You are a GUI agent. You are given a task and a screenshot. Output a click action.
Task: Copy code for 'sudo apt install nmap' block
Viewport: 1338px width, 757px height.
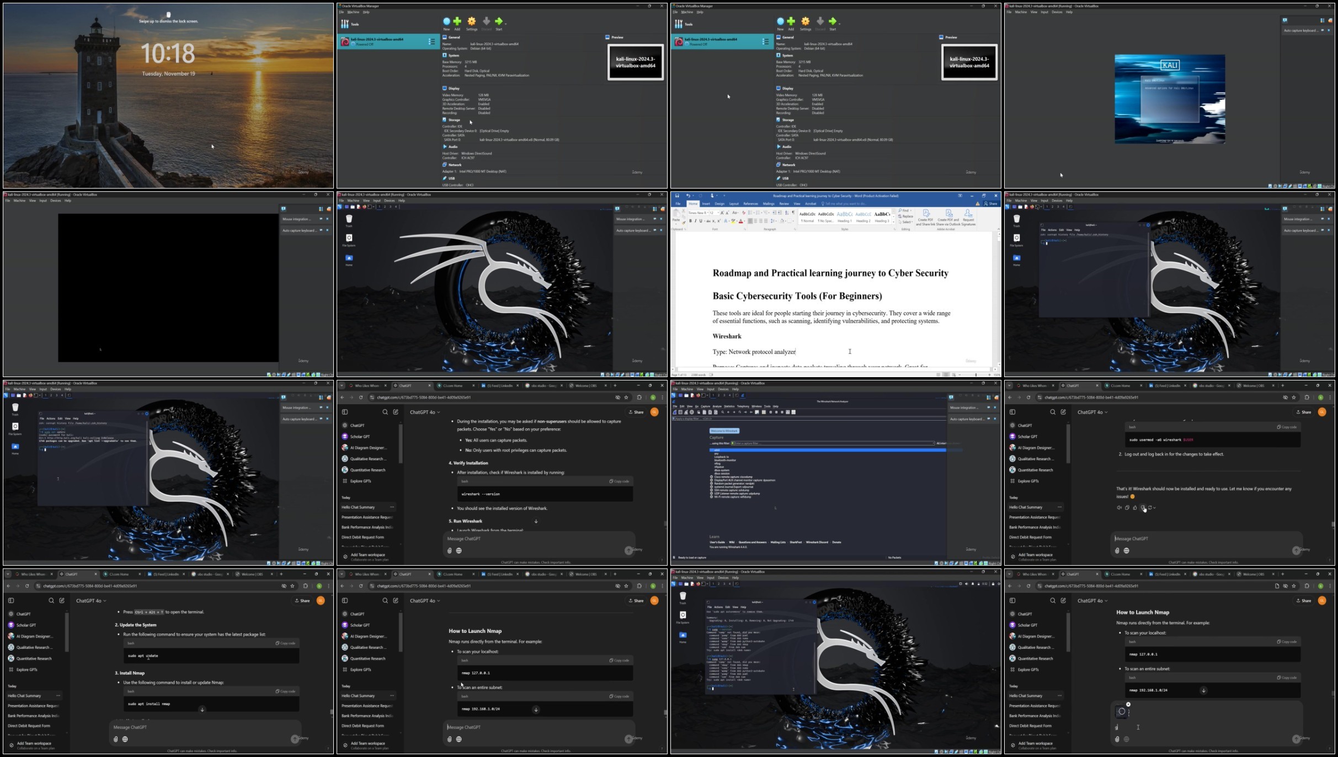(x=285, y=691)
